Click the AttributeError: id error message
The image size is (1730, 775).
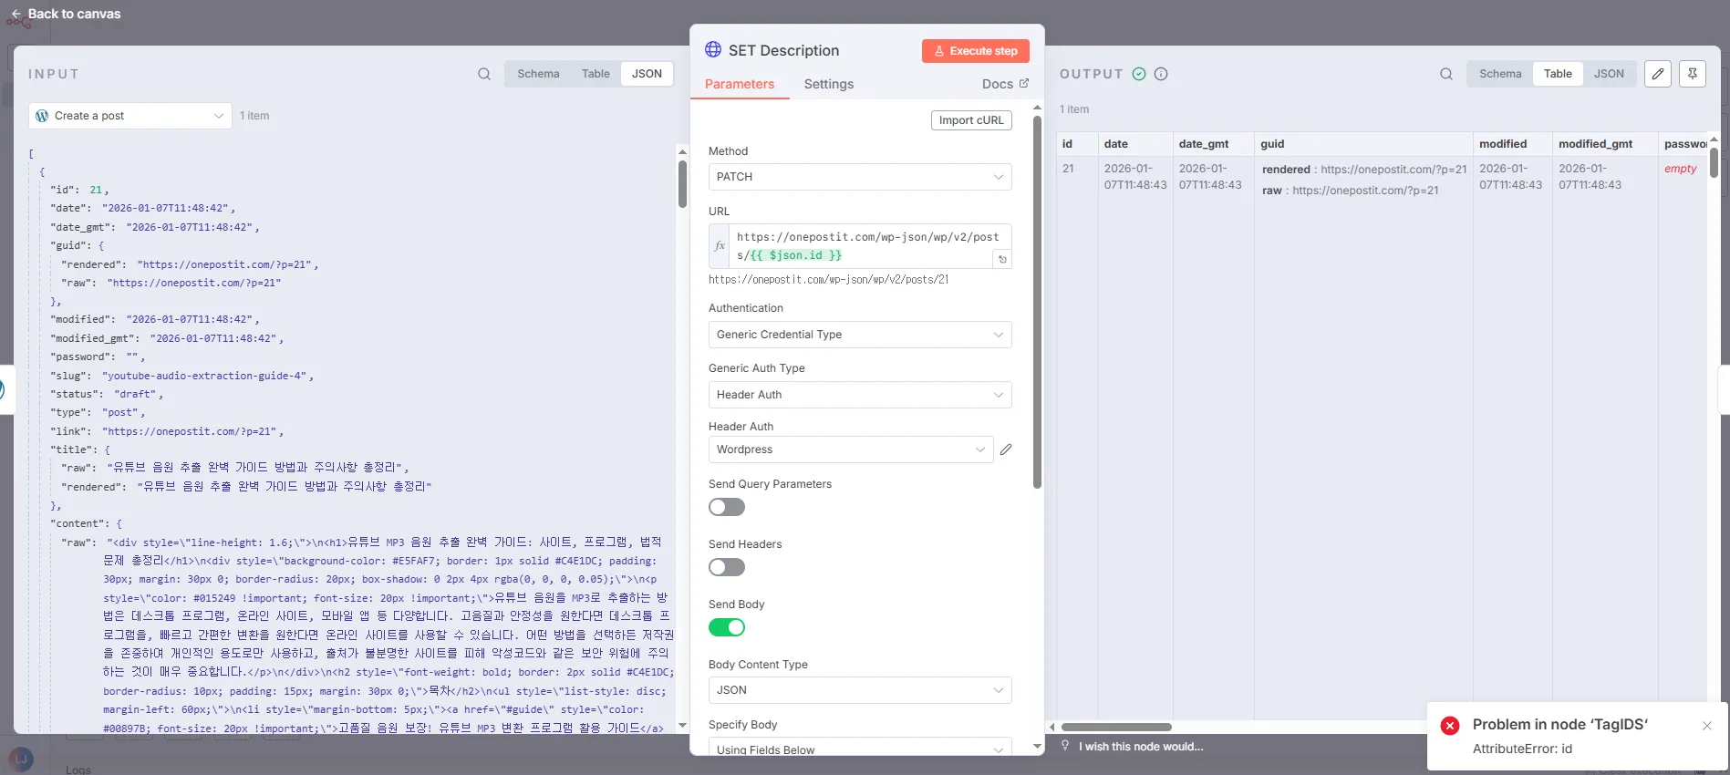point(1522,749)
